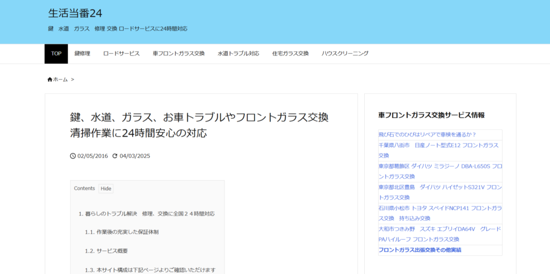The width and height of the screenshot is (550, 274).
Task: Click the ホーム breadcrumb link
Action: 60,80
